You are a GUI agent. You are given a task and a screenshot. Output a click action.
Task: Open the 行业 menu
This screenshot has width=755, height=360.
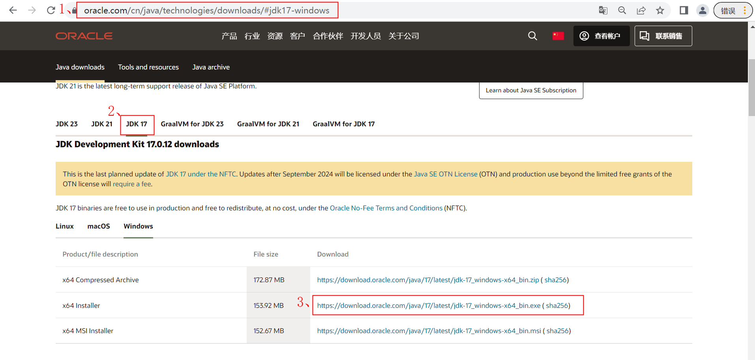tap(252, 36)
